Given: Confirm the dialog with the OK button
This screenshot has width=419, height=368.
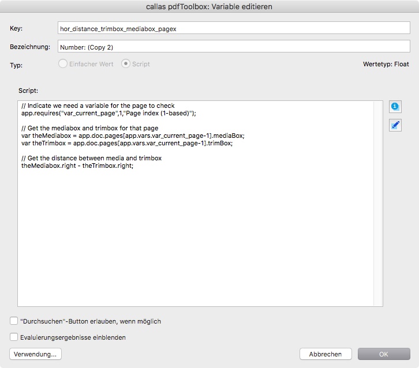Looking at the screenshot, I should 384,354.
